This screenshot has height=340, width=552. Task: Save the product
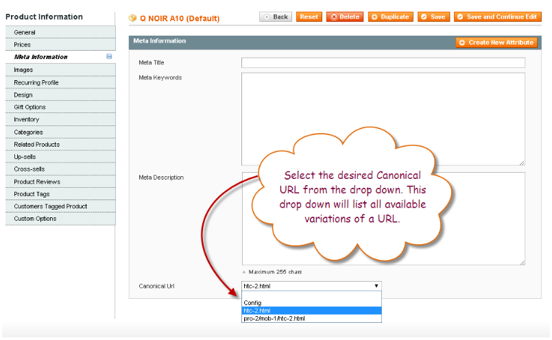433,16
